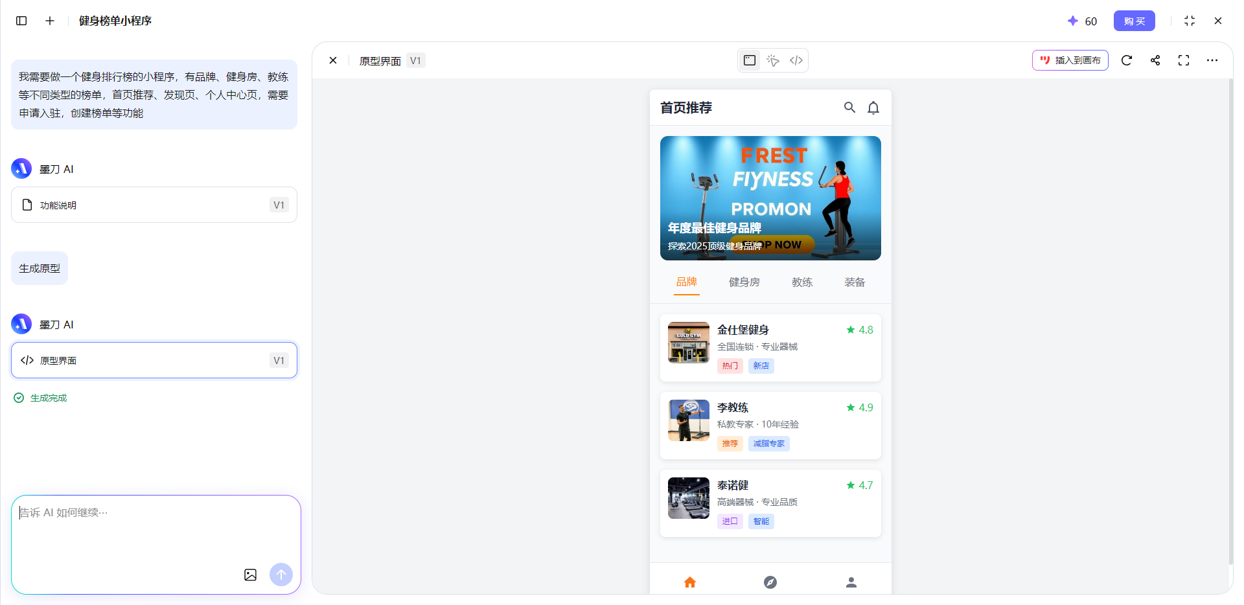1244x605 pixels.
Task: Click the 4.7 star rating
Action: point(860,485)
